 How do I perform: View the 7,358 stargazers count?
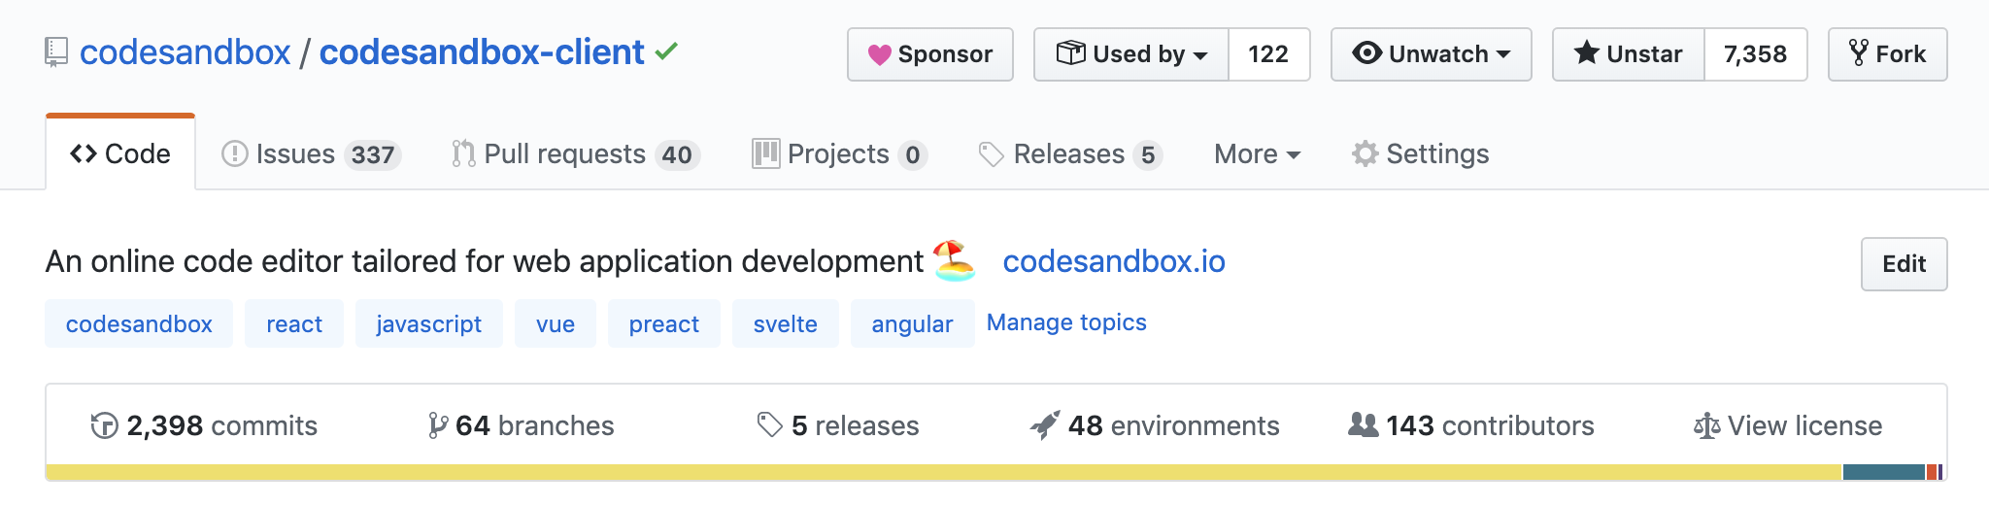click(1755, 54)
